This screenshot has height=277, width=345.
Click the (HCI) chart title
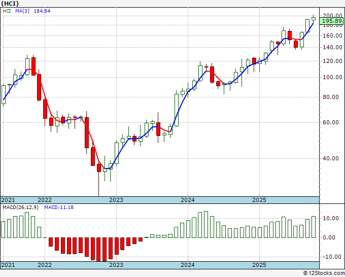click(10, 4)
